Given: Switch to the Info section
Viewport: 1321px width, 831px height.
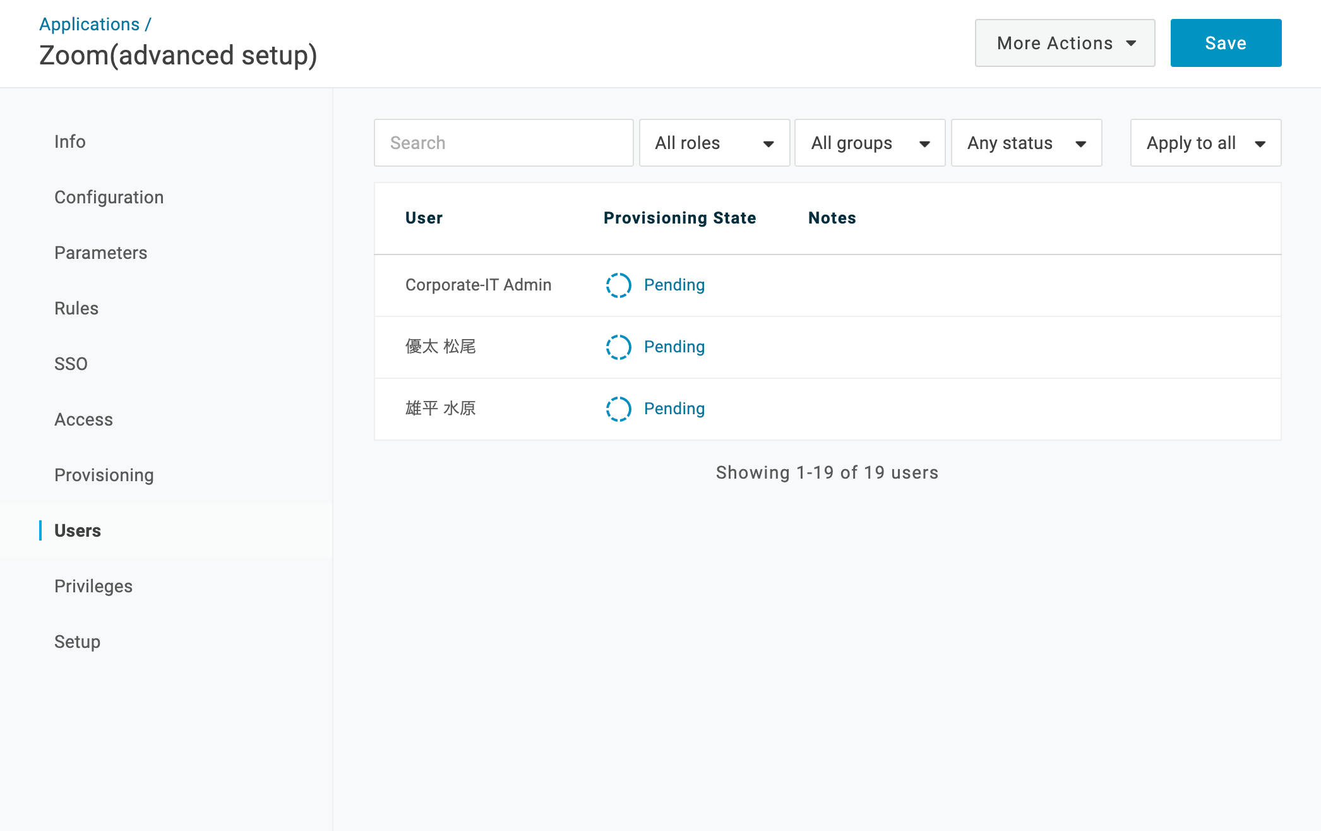Looking at the screenshot, I should [70, 141].
